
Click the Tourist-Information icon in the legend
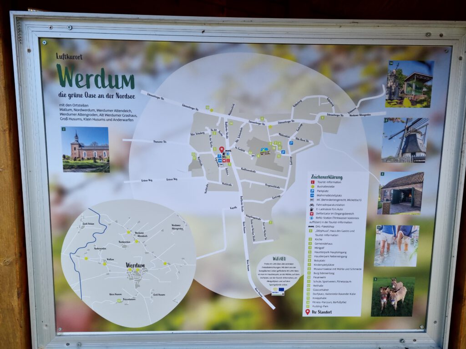click(312, 182)
